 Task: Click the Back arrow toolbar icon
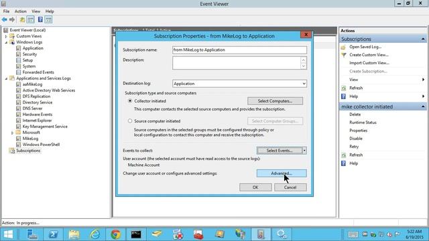5,19
